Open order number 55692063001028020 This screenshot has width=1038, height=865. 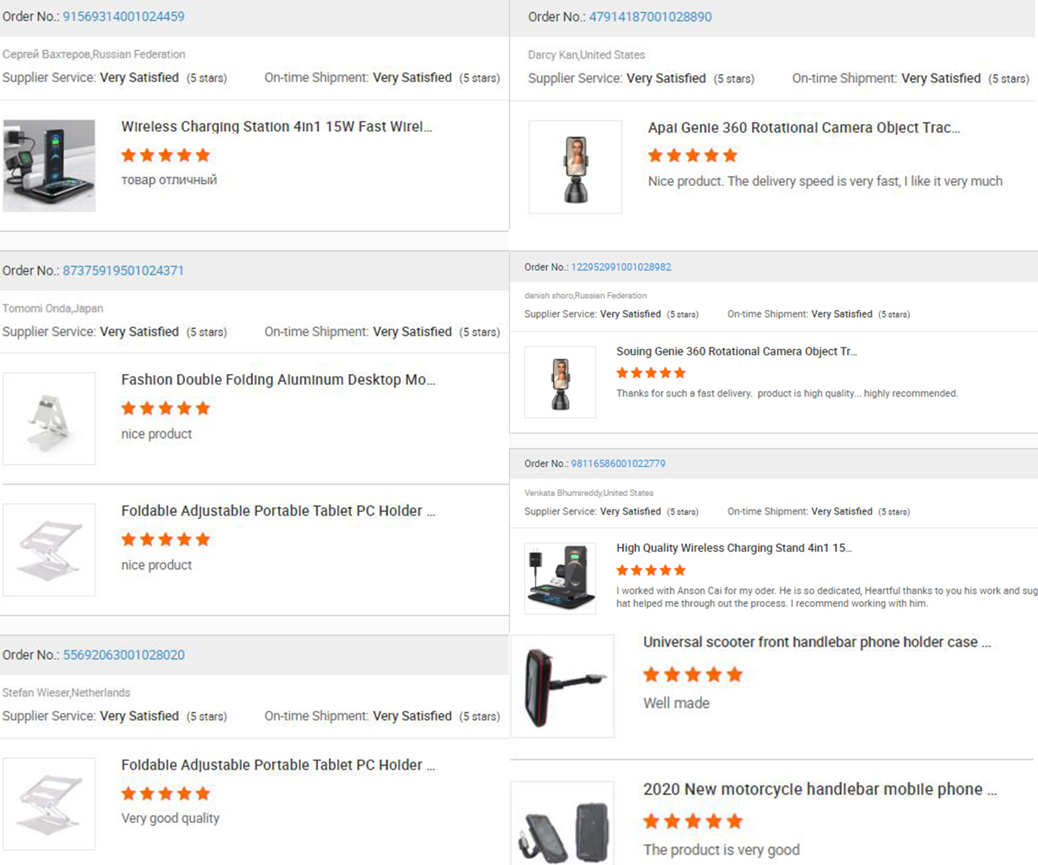point(124,655)
